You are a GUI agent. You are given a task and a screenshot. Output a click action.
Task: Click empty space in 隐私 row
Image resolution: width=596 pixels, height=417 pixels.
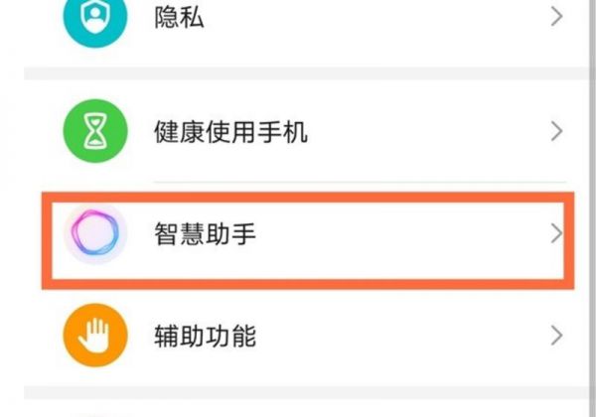point(377,20)
